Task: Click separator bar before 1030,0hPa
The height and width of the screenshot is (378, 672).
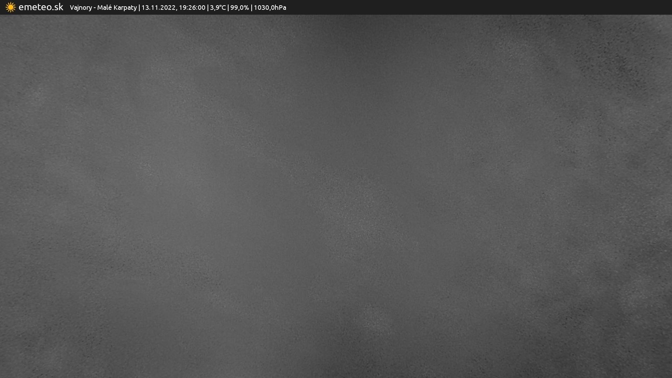Action: (251, 8)
